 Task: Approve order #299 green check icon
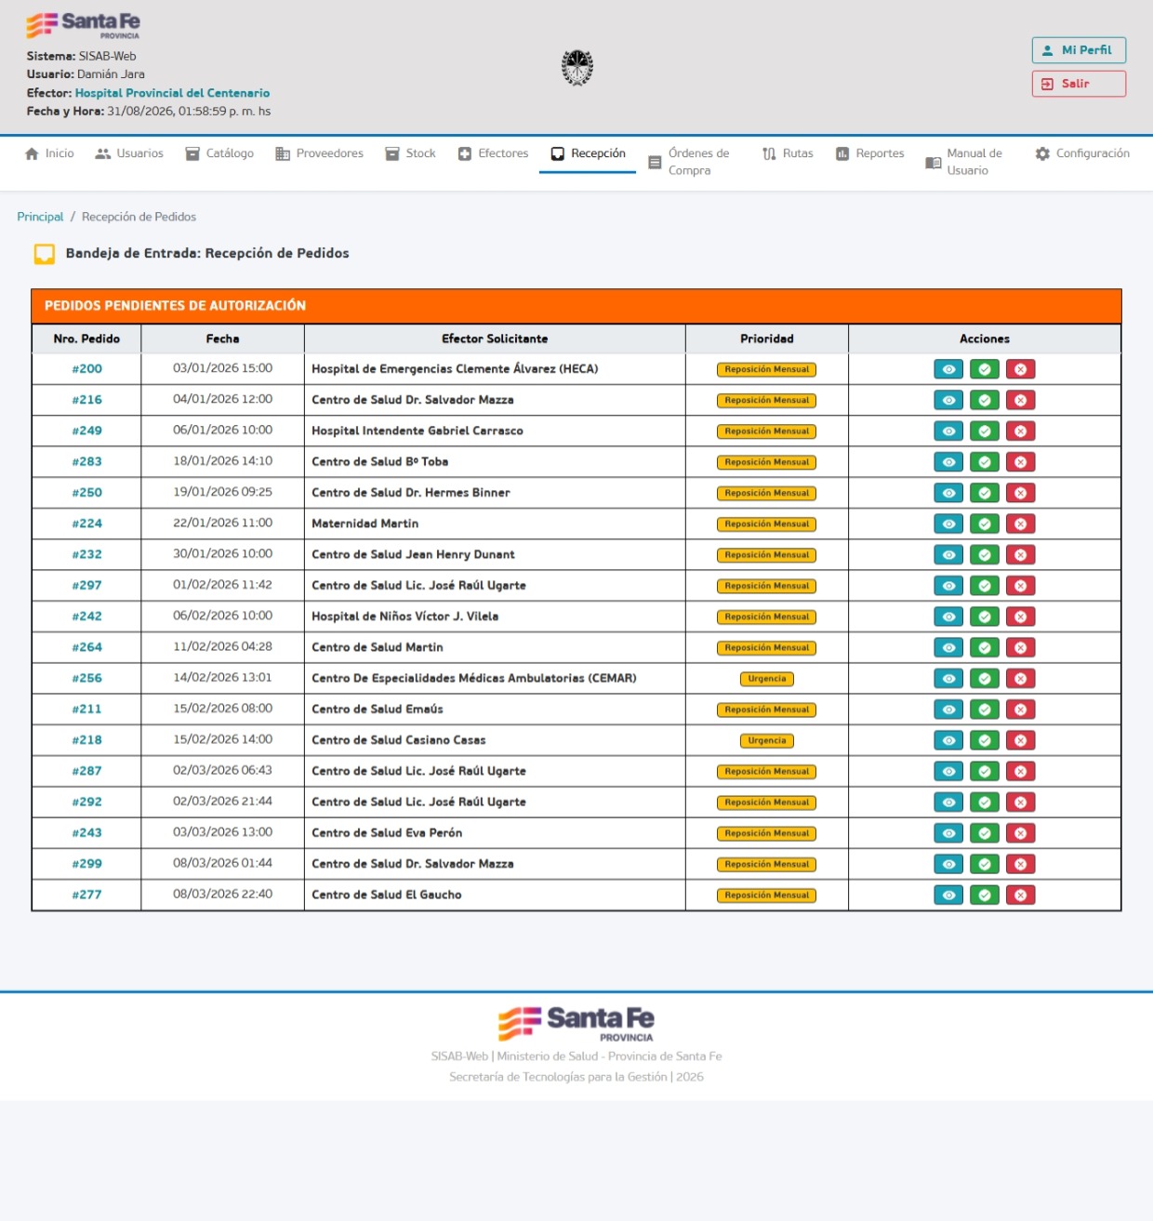tap(985, 865)
